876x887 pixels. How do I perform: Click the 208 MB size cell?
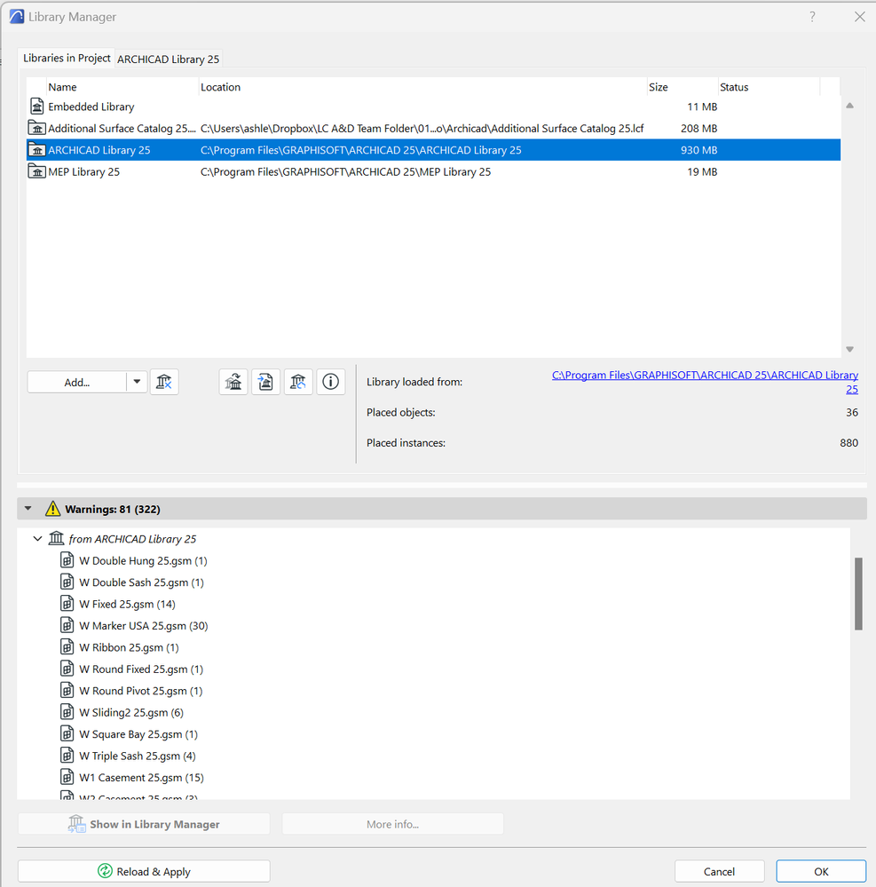(x=698, y=129)
